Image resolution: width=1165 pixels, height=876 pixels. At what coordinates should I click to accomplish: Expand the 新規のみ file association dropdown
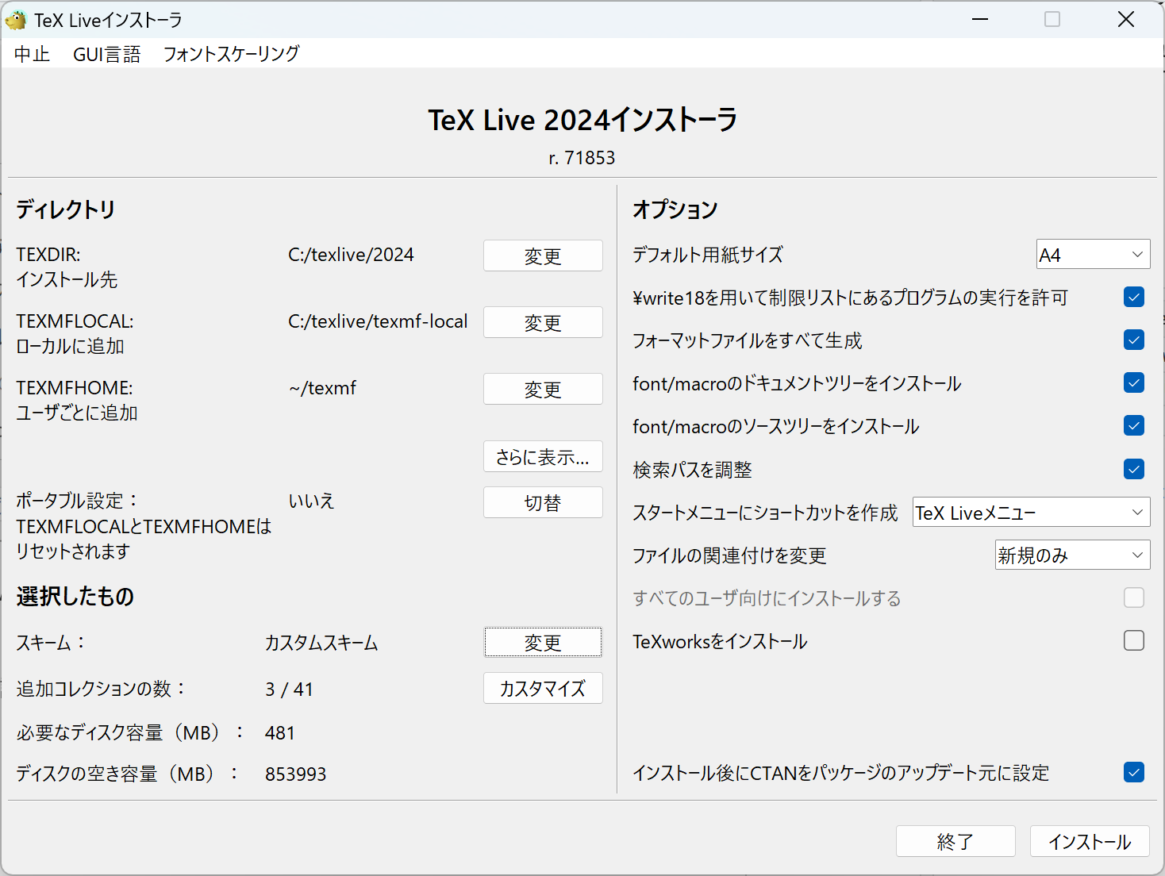pyautogui.click(x=1072, y=555)
